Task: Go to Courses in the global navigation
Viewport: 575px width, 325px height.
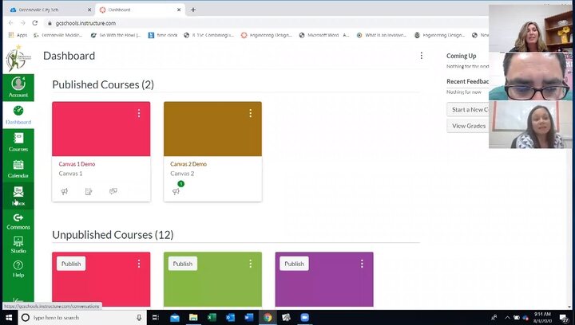Action: coord(18,142)
